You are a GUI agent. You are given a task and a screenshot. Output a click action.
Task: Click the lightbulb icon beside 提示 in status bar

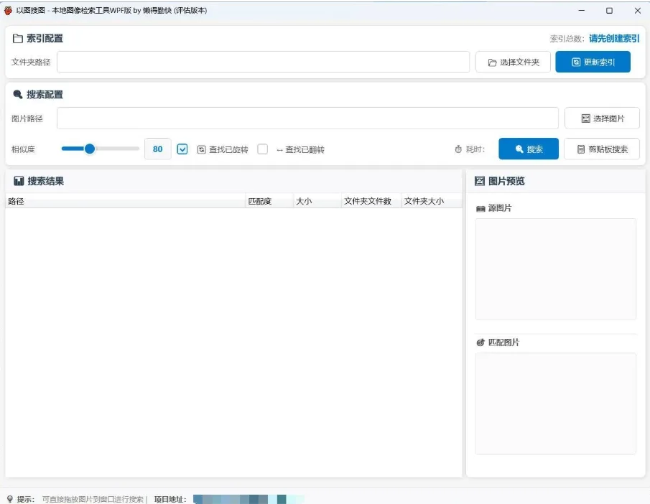[x=8, y=496]
